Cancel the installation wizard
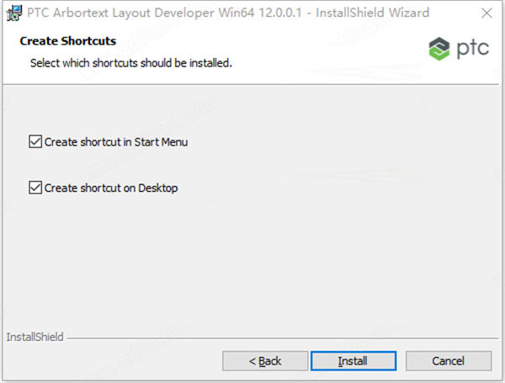 449,361
